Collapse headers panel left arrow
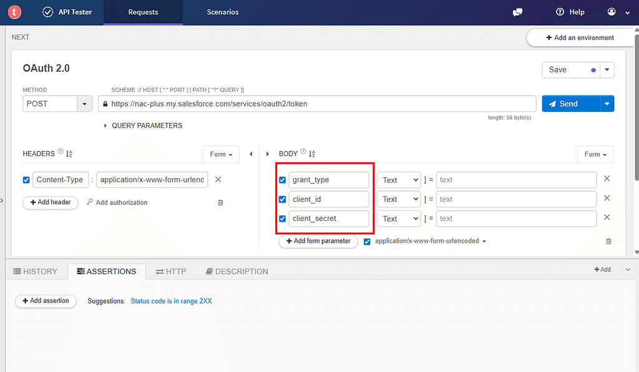Image resolution: width=639 pixels, height=372 pixels. click(x=251, y=154)
